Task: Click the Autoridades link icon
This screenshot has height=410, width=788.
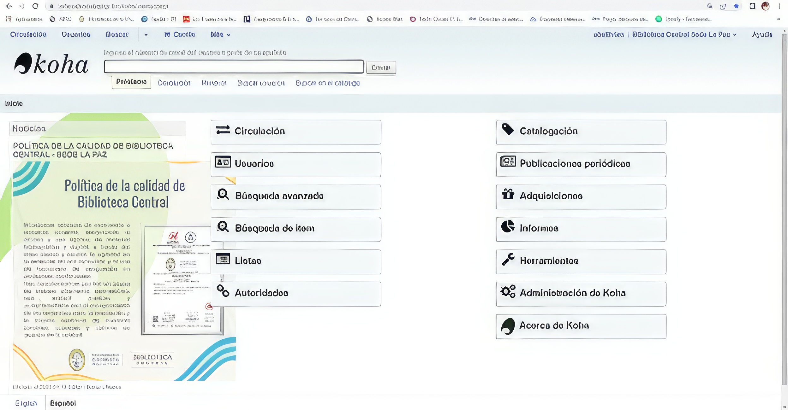Action: click(223, 291)
